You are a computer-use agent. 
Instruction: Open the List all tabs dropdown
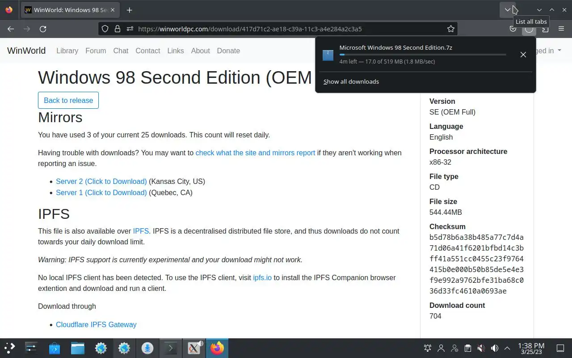click(507, 10)
